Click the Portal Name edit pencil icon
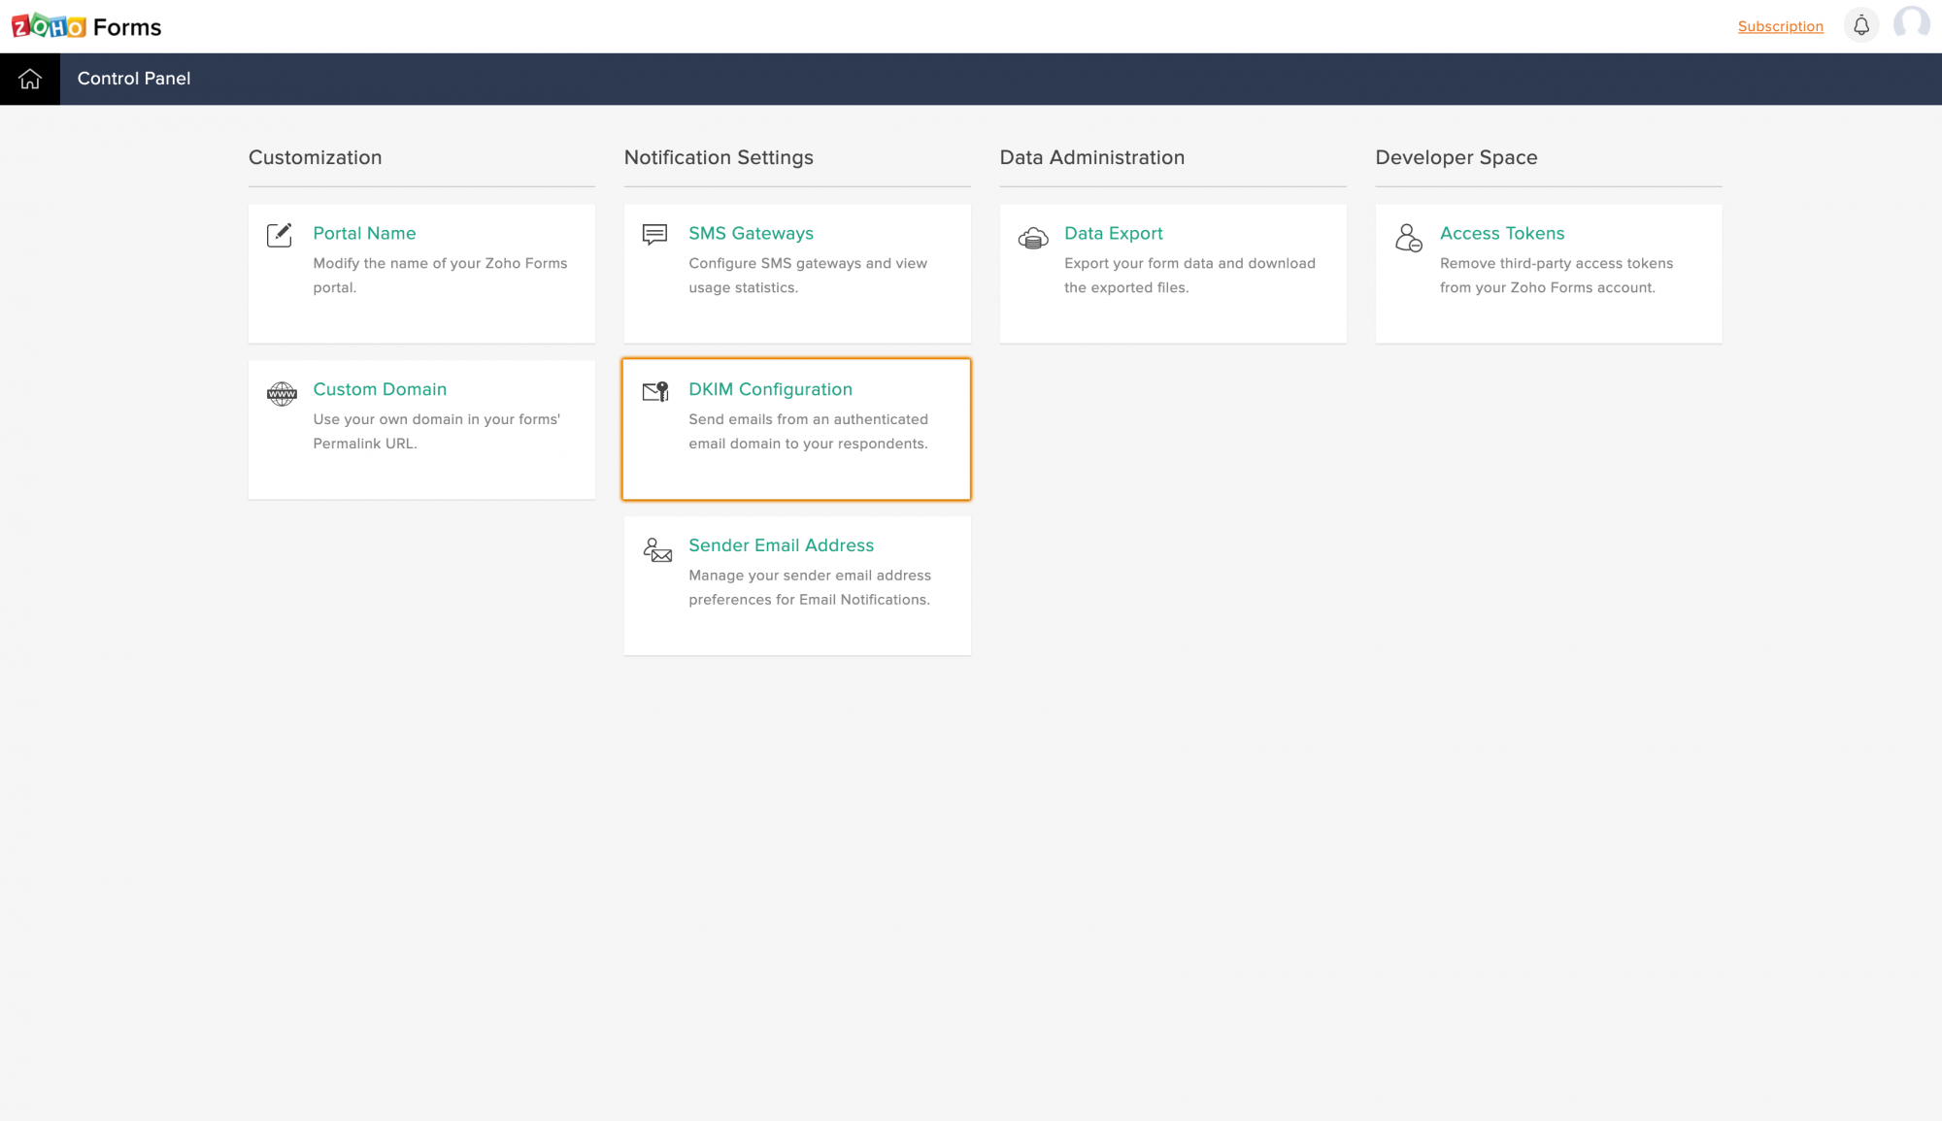1942x1121 pixels. click(280, 235)
